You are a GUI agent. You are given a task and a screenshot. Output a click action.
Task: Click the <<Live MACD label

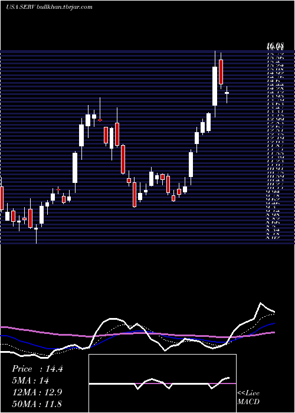[x=248, y=398]
